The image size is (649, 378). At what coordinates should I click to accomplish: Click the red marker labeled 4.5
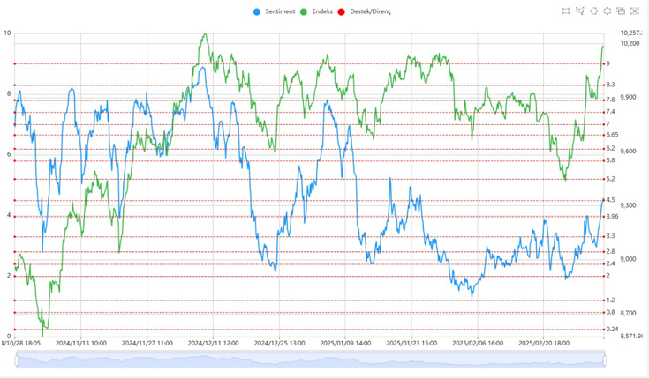603,200
